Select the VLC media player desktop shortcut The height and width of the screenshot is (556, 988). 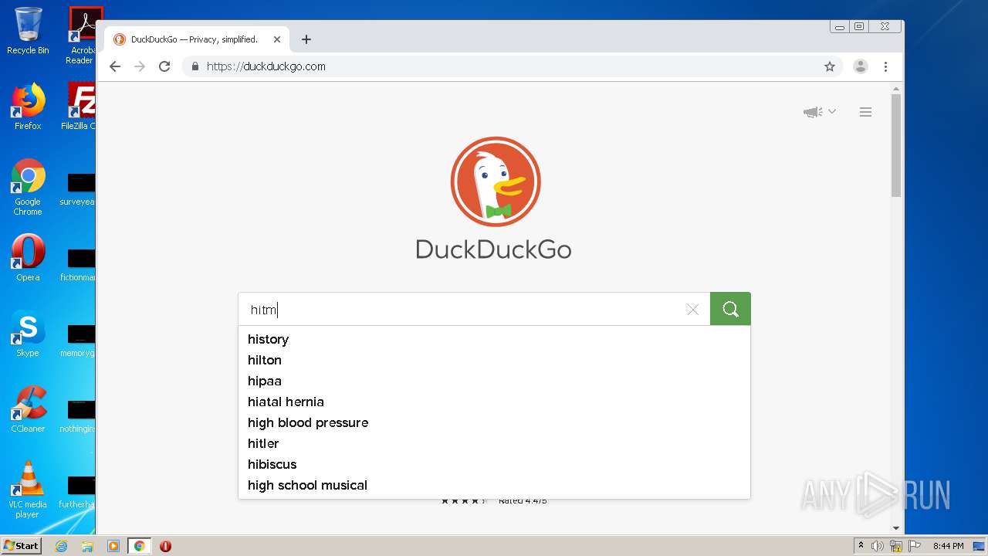tap(28, 490)
